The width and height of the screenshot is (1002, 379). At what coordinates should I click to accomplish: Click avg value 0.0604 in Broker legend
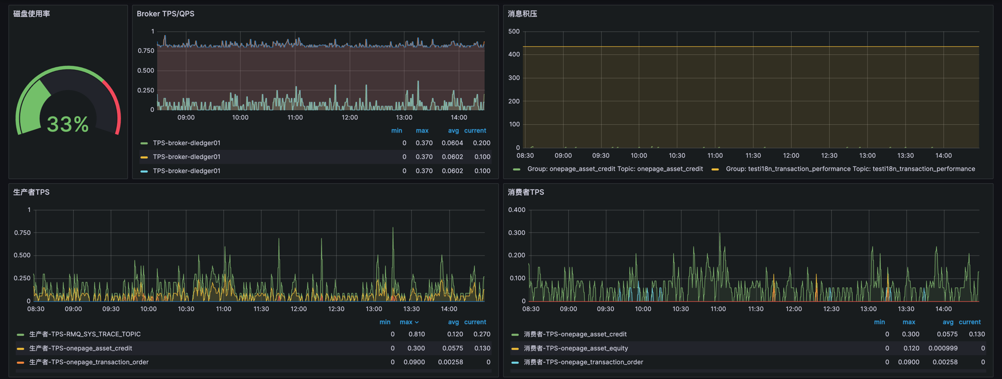pyautogui.click(x=452, y=143)
